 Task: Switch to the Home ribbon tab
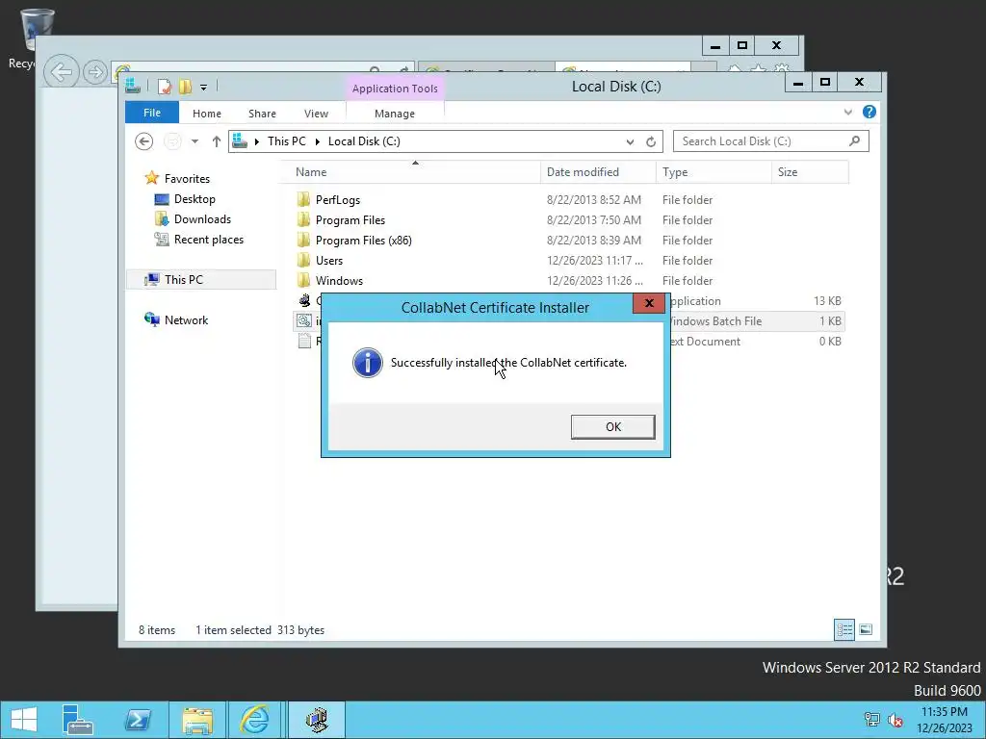[207, 114]
